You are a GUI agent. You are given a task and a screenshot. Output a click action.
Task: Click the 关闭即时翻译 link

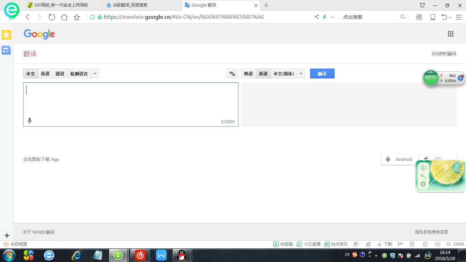point(443,54)
